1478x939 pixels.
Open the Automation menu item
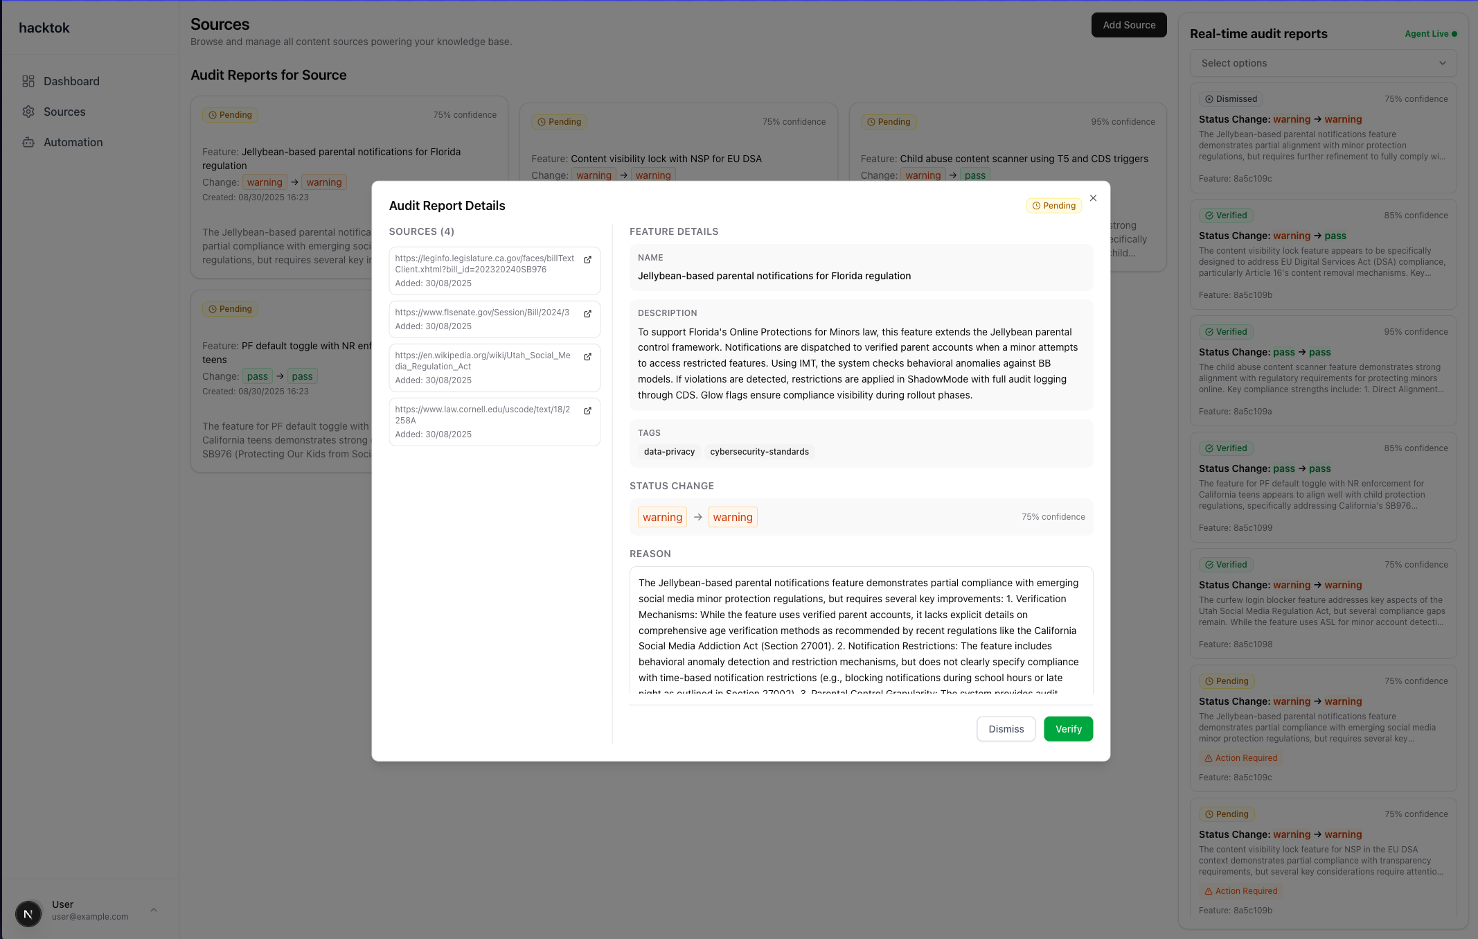(x=73, y=142)
